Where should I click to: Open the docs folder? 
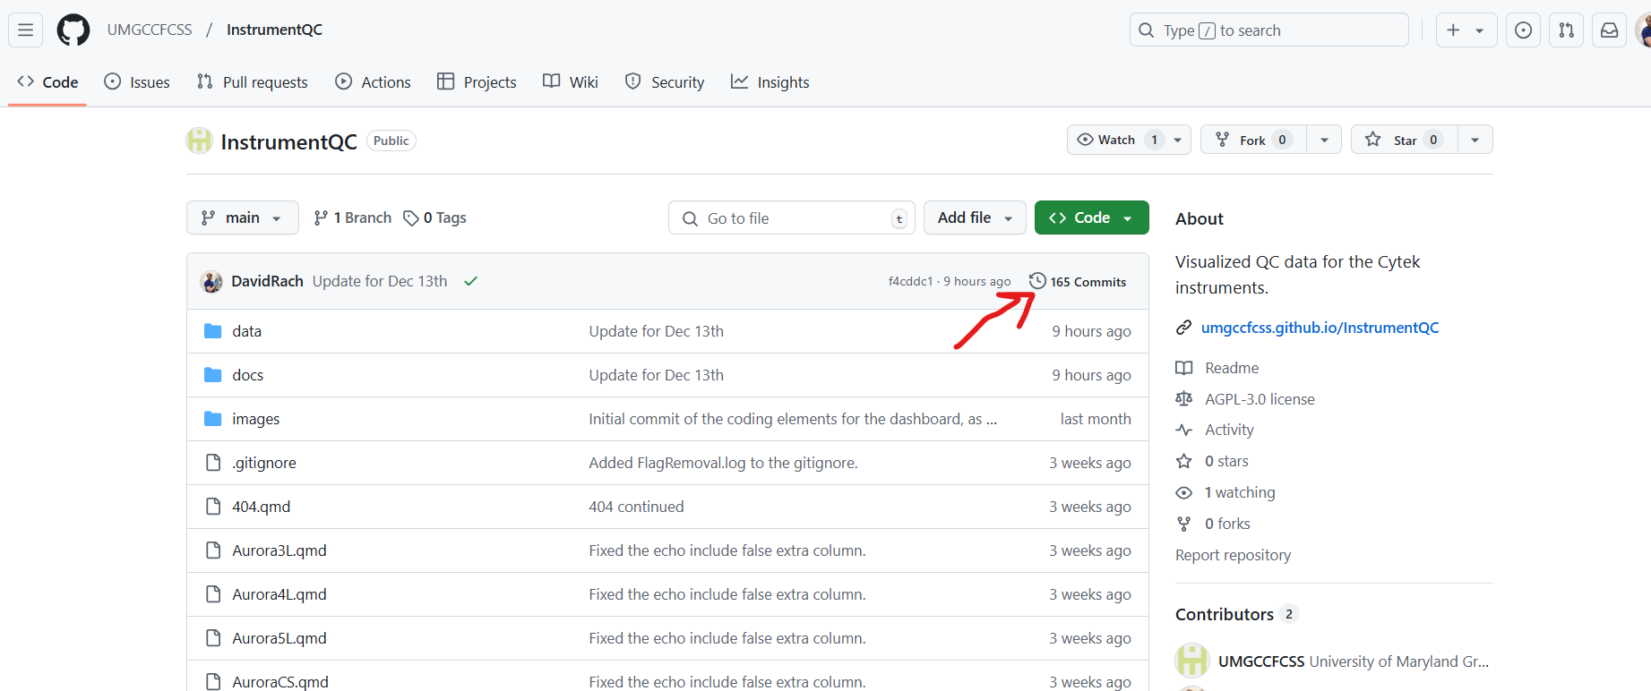pos(247,375)
